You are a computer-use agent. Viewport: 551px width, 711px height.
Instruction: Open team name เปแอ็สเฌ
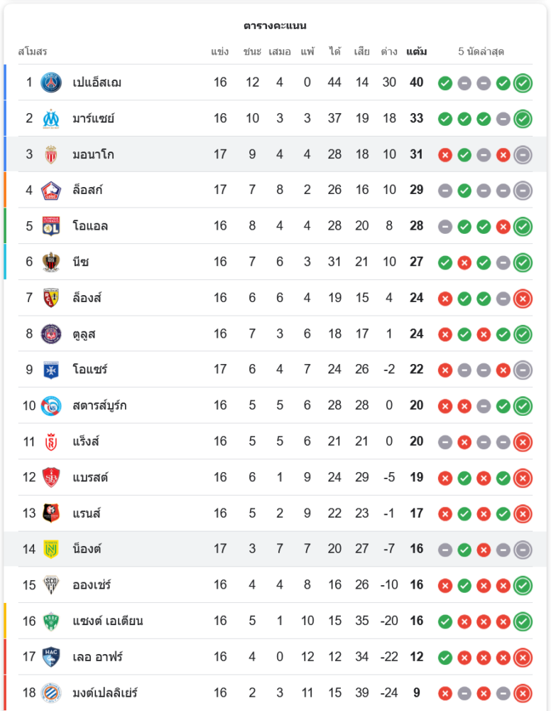[x=97, y=82]
